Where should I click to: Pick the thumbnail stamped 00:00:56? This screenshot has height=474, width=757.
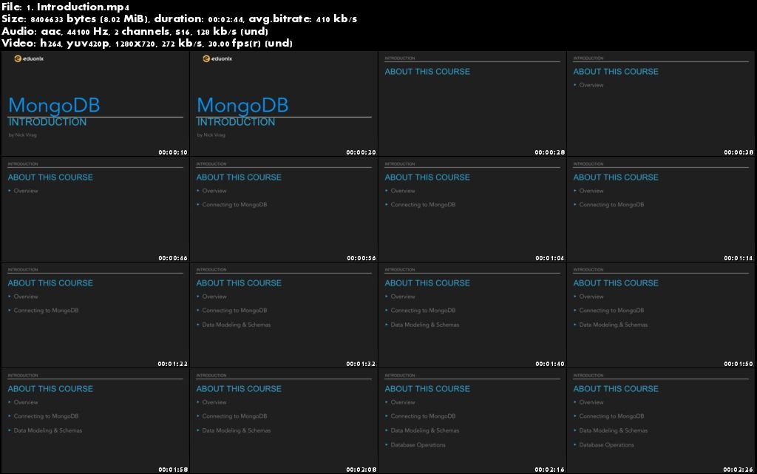[x=283, y=209]
